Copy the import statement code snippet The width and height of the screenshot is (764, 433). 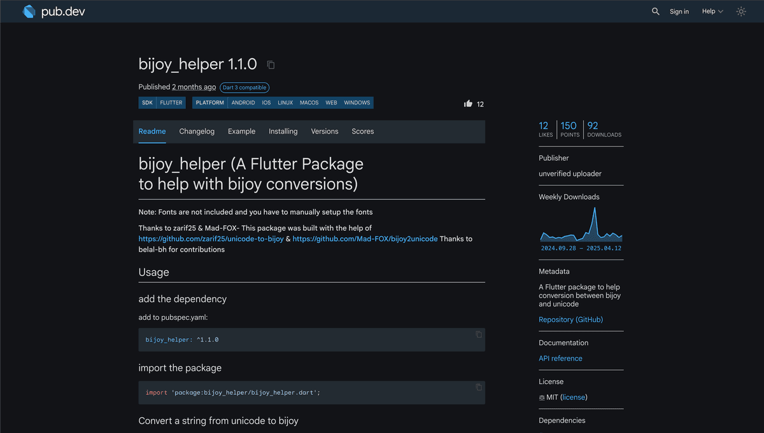pyautogui.click(x=478, y=387)
